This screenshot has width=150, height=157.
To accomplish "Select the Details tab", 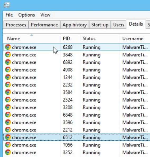I will click(136, 24).
